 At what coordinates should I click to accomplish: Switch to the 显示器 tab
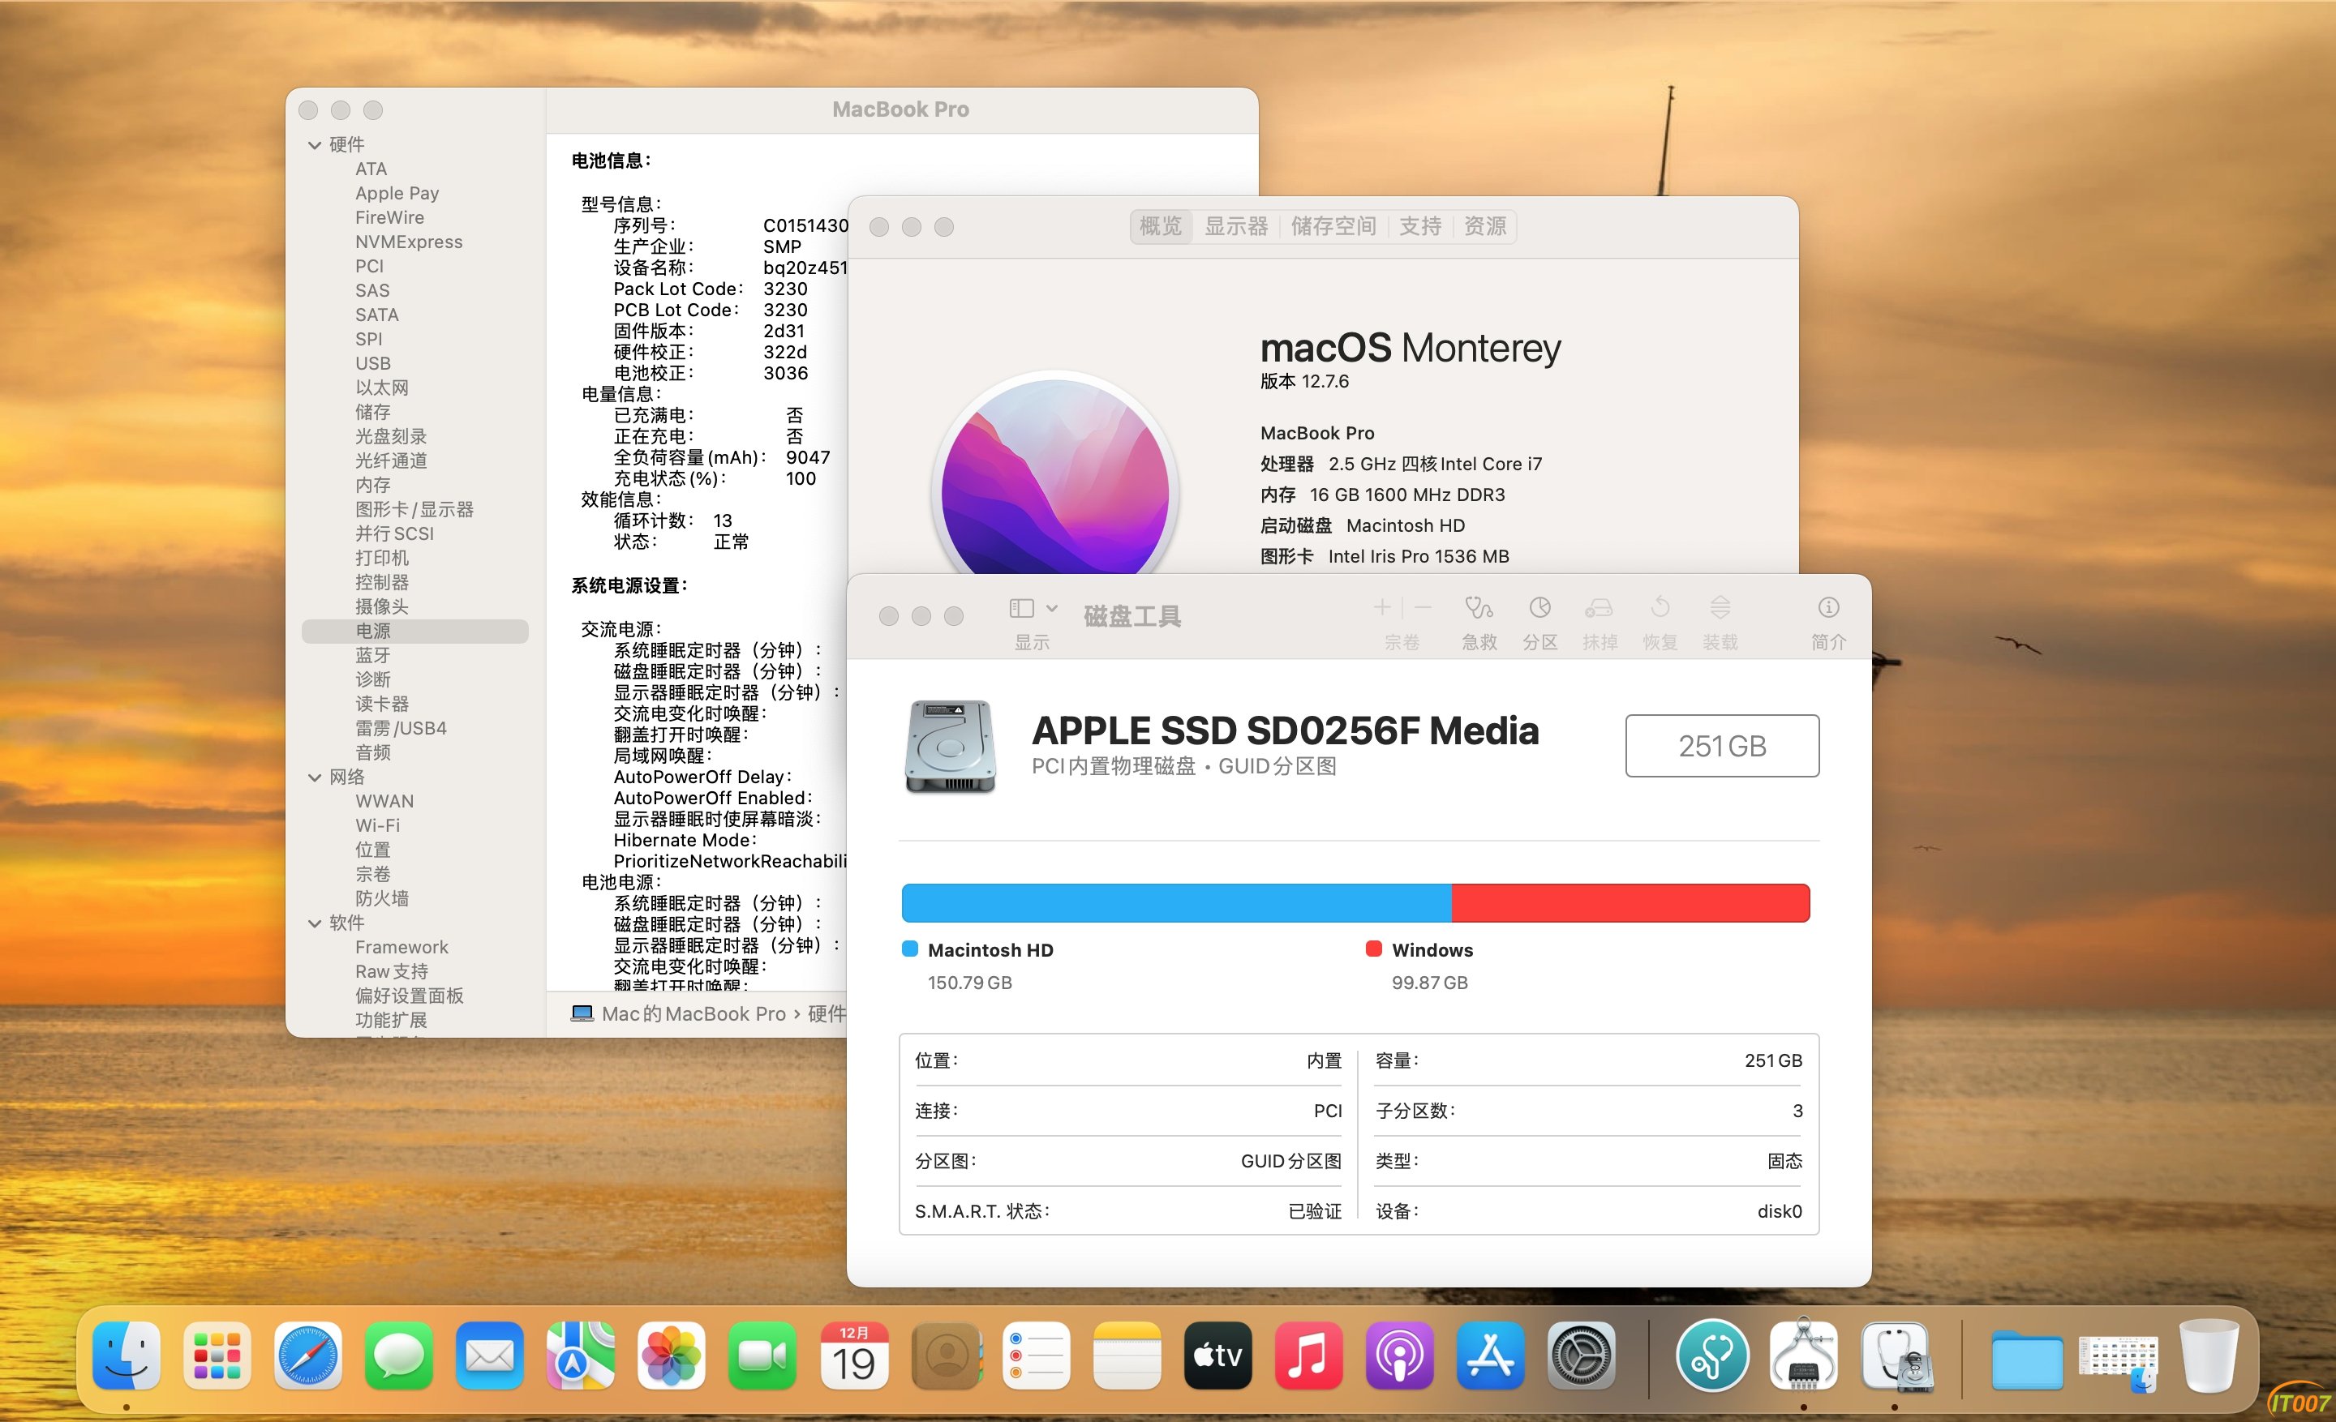[x=1235, y=226]
